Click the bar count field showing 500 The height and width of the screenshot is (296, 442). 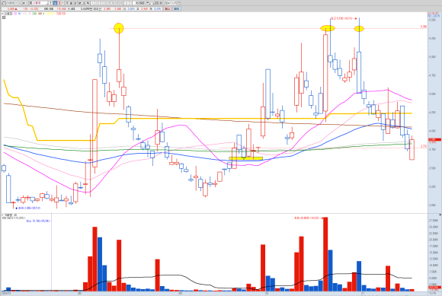tap(139, 3)
